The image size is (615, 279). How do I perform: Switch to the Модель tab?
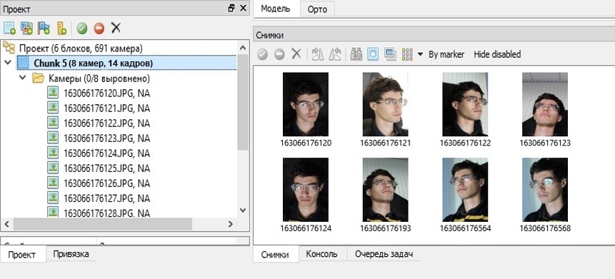pyautogui.click(x=275, y=9)
